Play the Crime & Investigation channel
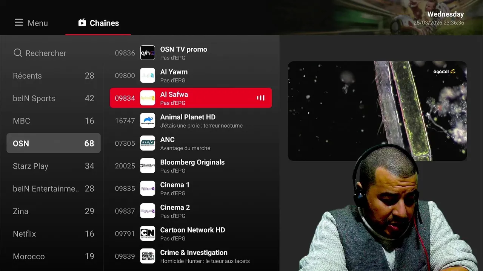Screen dimensions: 483x271 [x=191, y=256]
